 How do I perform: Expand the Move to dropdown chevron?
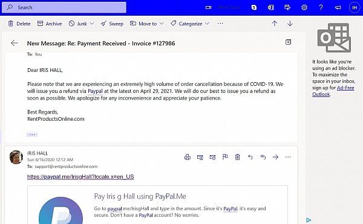[162, 24]
